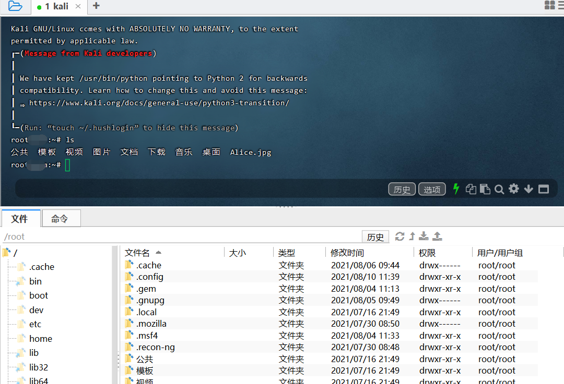564x384 pixels.
Task: Click the paste icon in the terminal toolbar
Action: (485, 189)
